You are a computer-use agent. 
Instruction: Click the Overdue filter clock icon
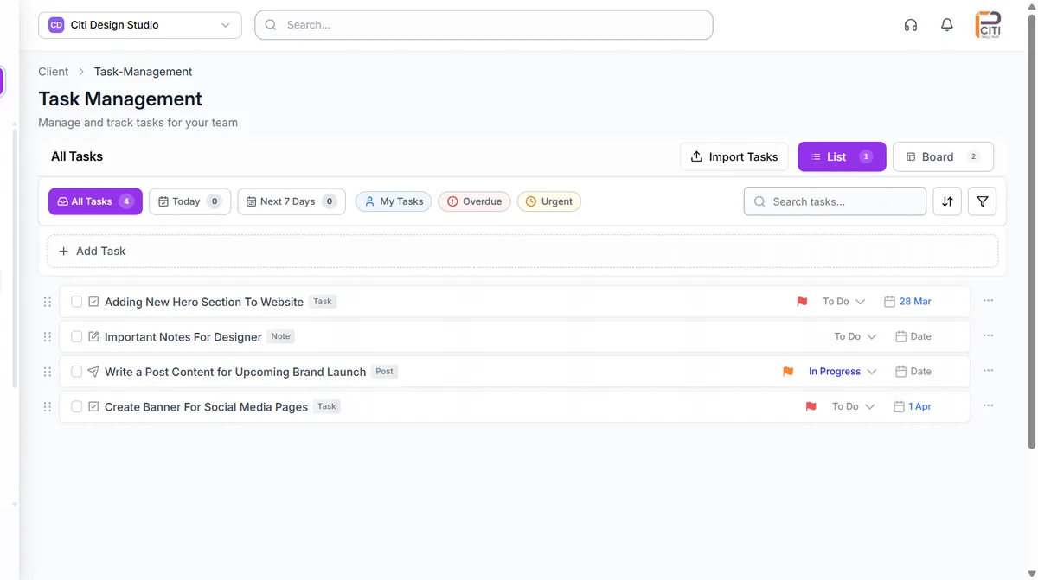tap(451, 201)
